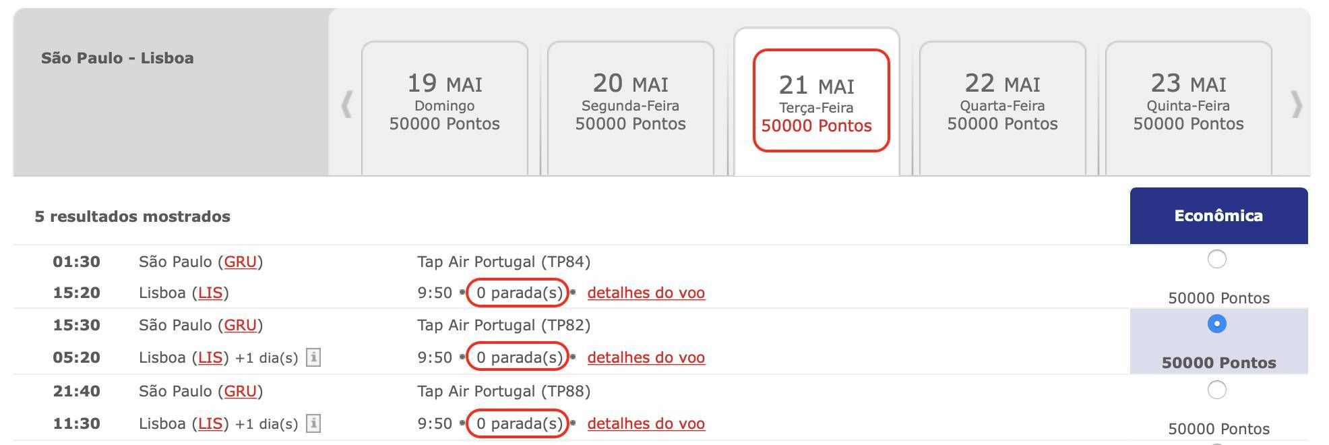Screen dimensions: 1329x445
Task: Select the TP84 01:30 flight radio button
Action: [1216, 259]
